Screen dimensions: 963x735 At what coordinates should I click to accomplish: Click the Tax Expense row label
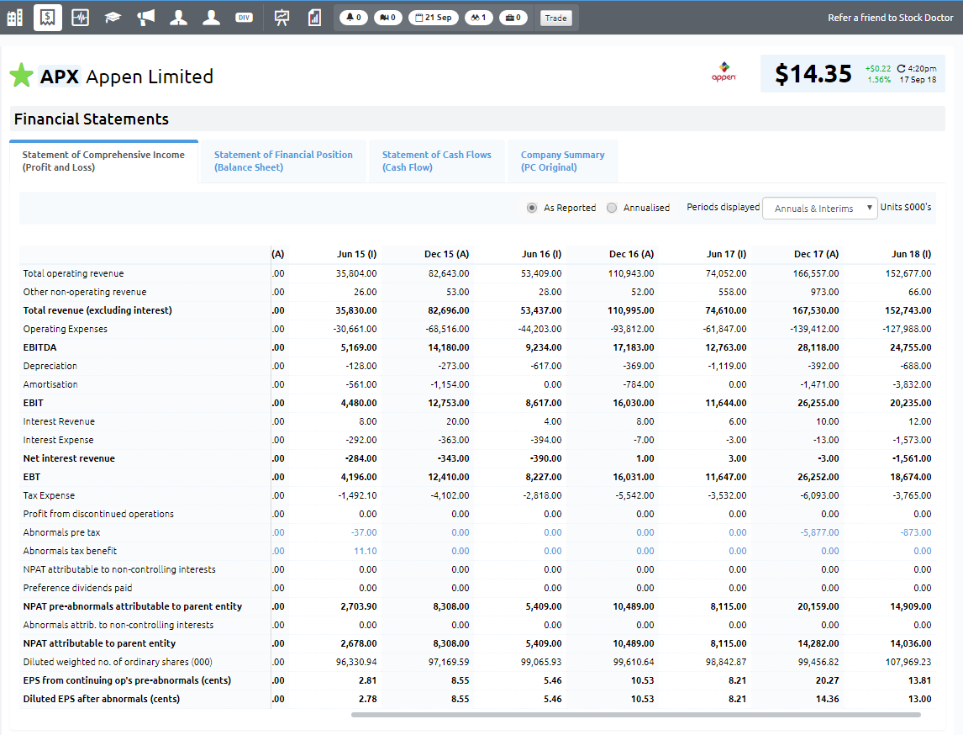(49, 495)
